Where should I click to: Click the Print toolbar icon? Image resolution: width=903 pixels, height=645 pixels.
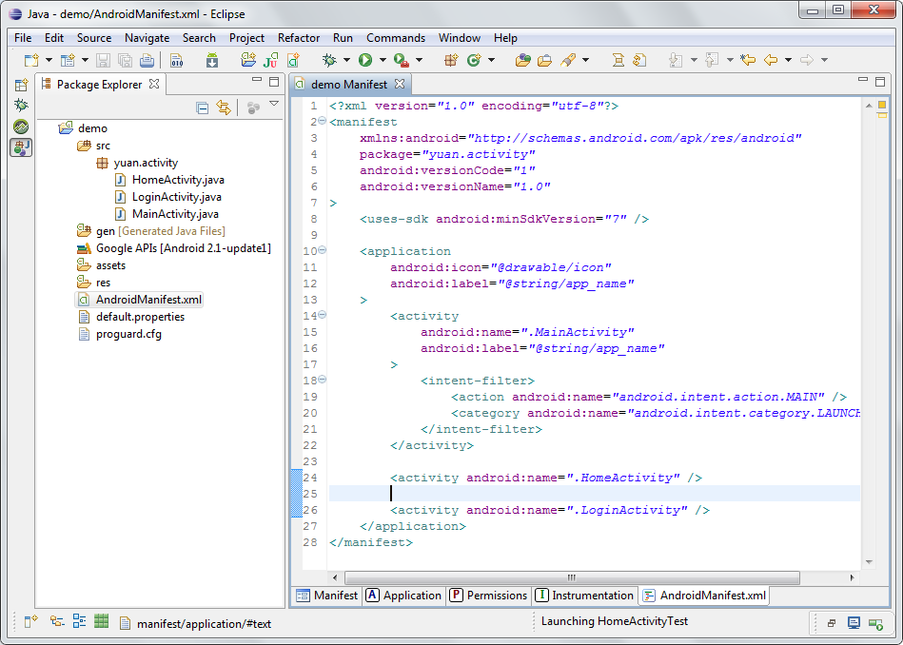[147, 60]
